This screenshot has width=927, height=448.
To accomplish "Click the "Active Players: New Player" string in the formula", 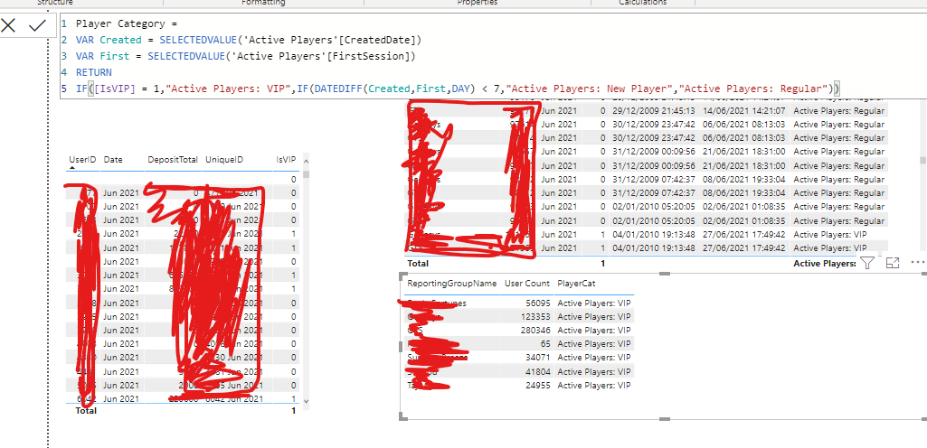I will [591, 89].
